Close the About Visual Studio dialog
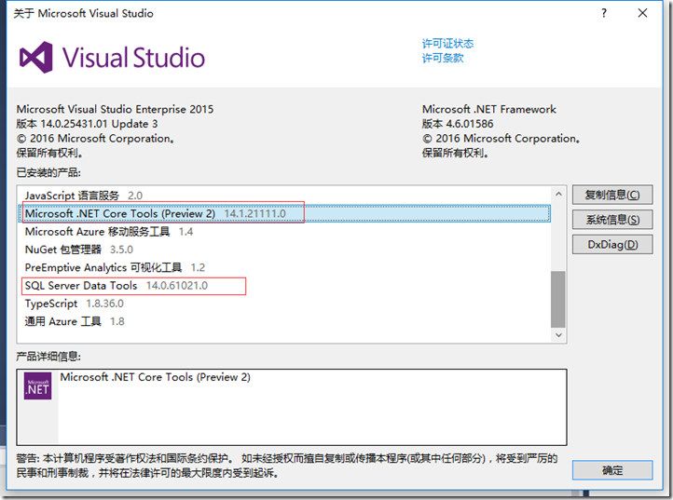The height and width of the screenshot is (500, 673). (642, 13)
